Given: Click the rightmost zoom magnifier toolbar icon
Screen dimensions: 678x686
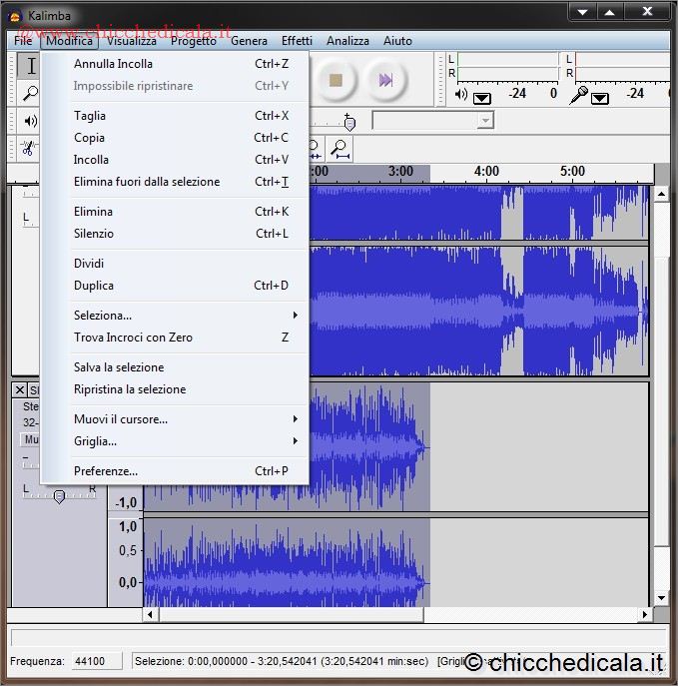Looking at the screenshot, I should click(340, 149).
